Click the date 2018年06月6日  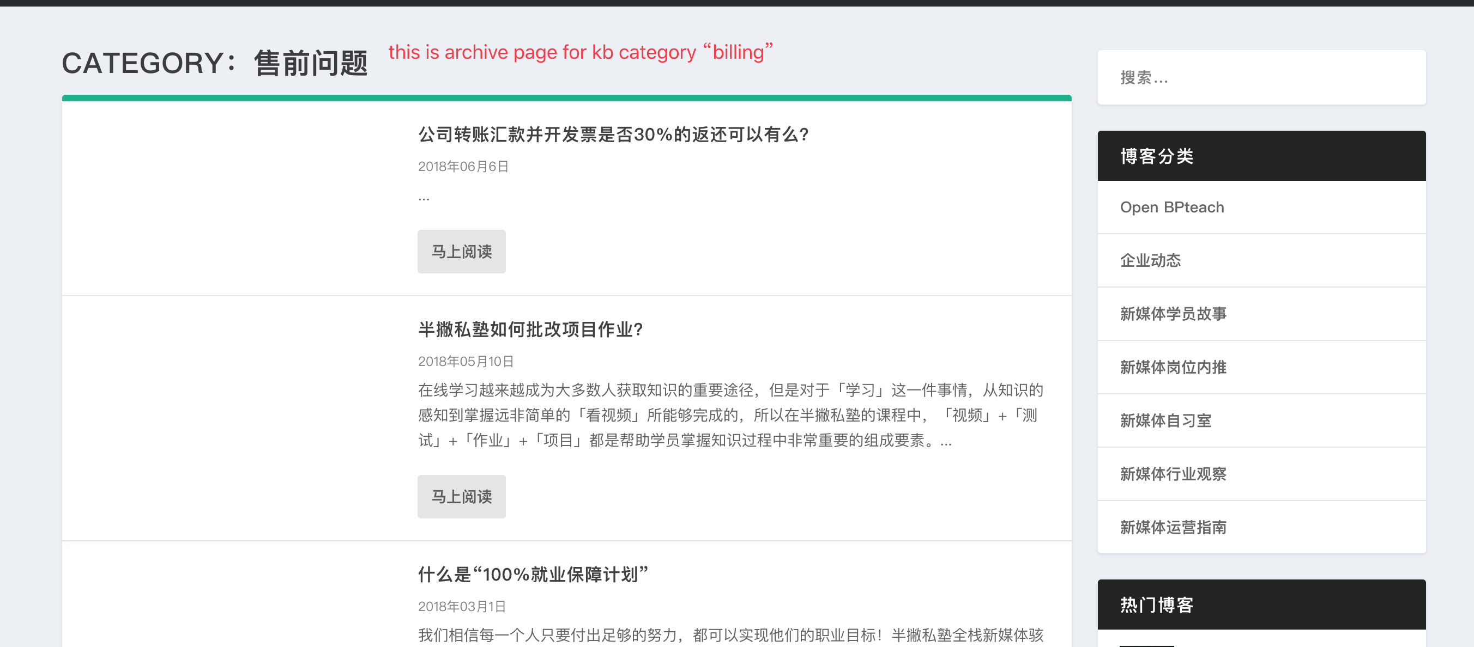tap(463, 166)
